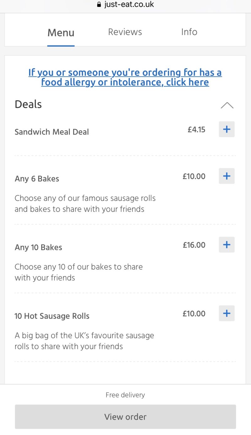Viewport: 251px width, 435px height.
Task: Open food allergy or intolerance link
Action: (125, 77)
